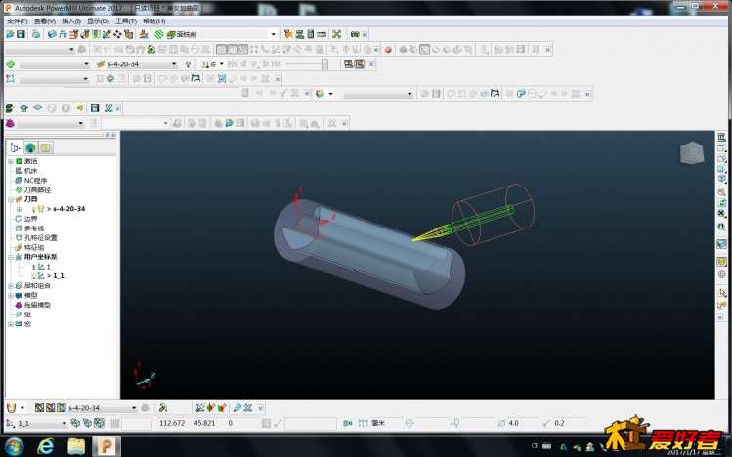Viewport: 732px width, 457px height.
Task: Collapse the 用户坐标系 tree node
Action: coord(11,257)
